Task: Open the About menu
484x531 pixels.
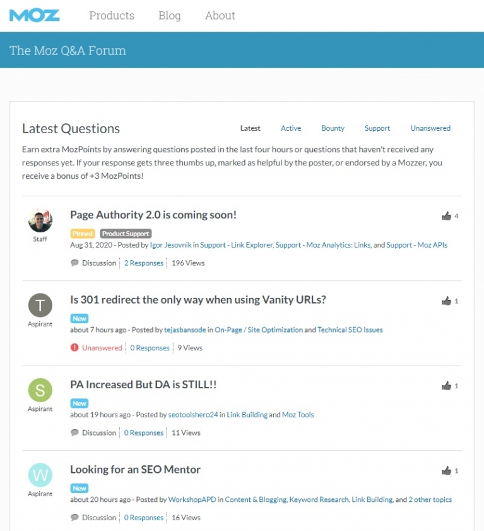Action: point(220,16)
